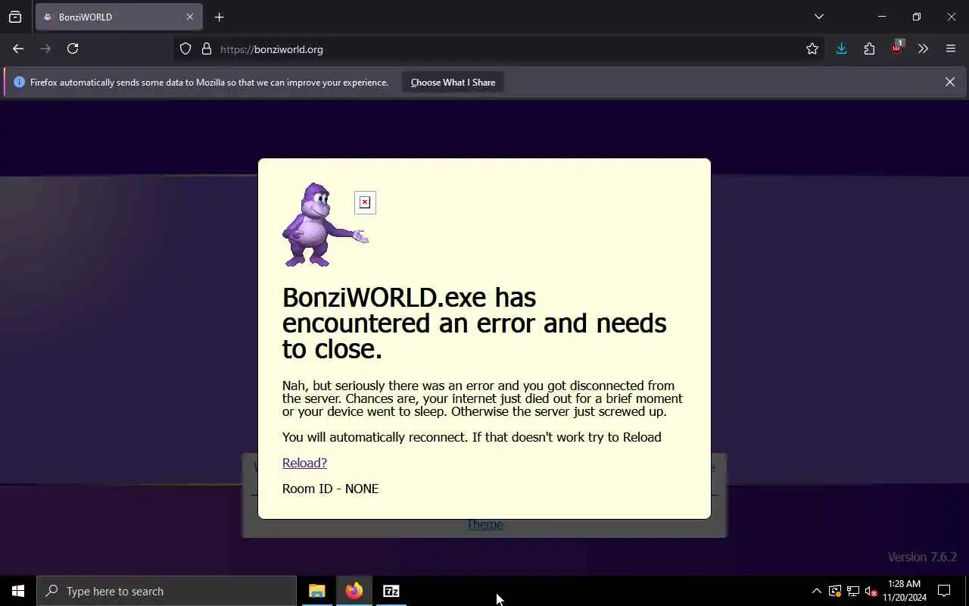Open File Explorer from taskbar

pos(317,591)
